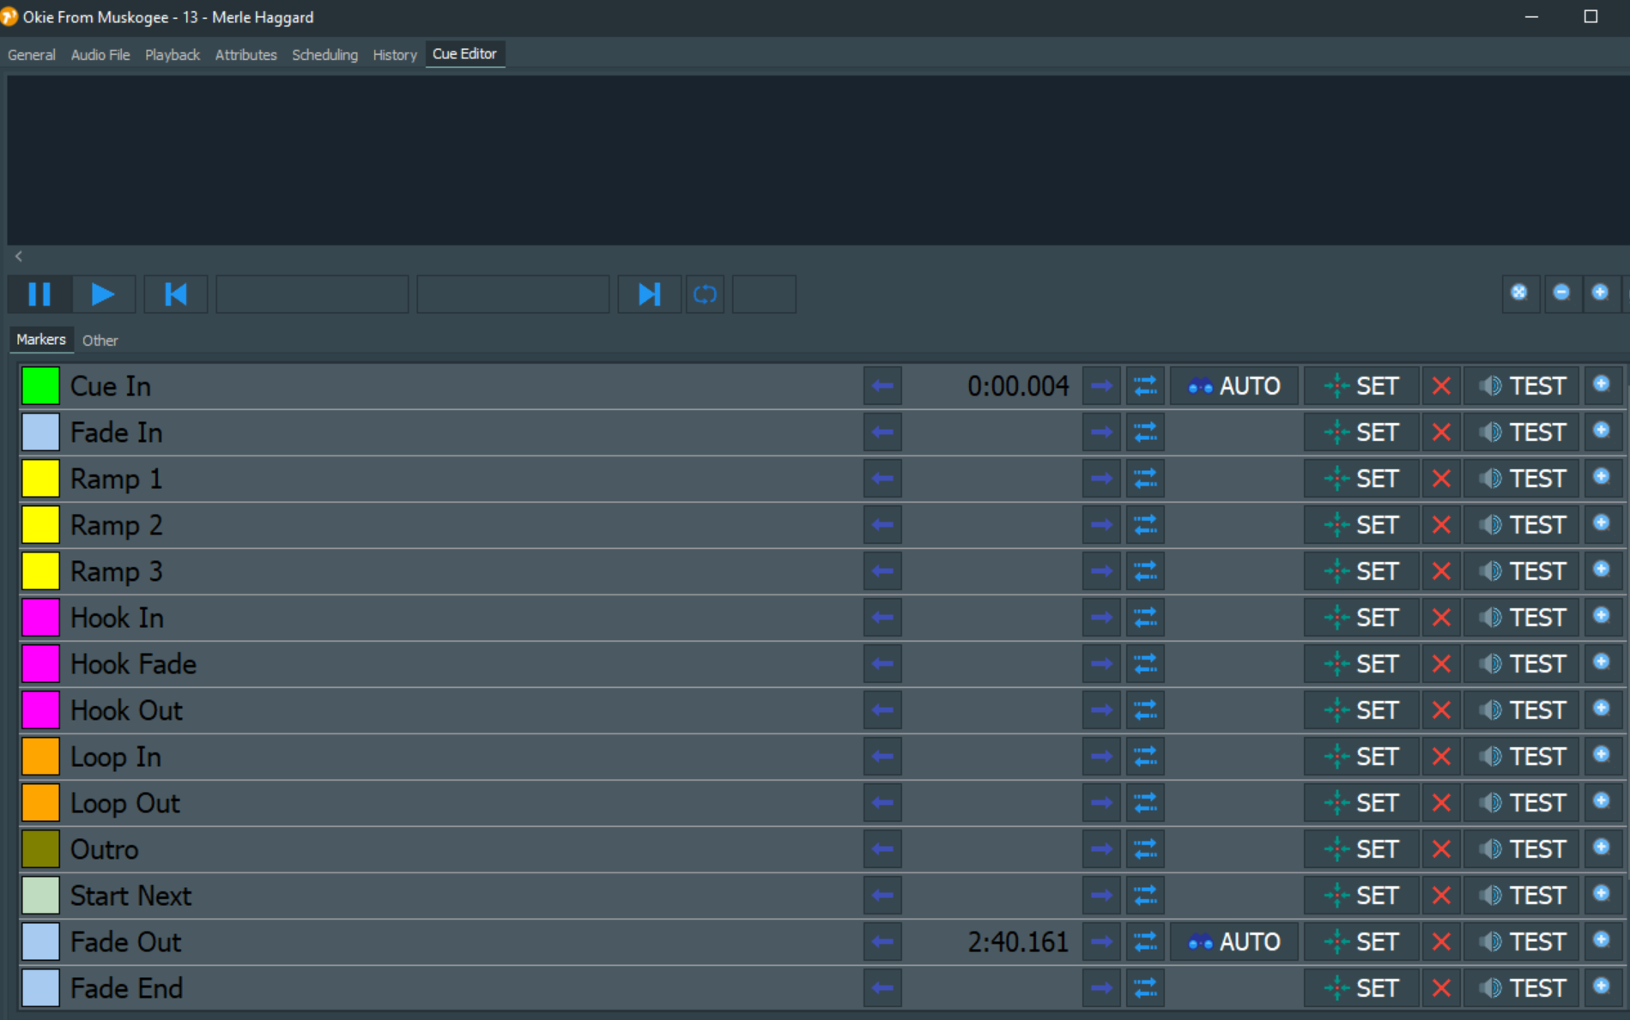
Task: Delete the Cue In marker
Action: pyautogui.click(x=1441, y=387)
